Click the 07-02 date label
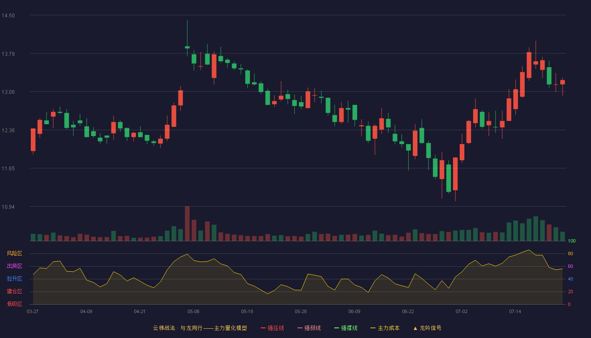 point(461,311)
